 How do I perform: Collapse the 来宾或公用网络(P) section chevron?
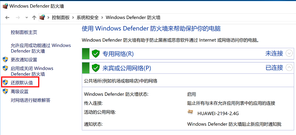[x=289, y=67]
